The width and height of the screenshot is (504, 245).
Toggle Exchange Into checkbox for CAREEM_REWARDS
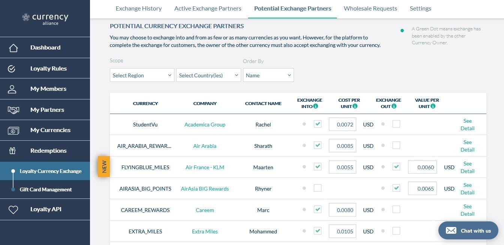[x=318, y=209]
